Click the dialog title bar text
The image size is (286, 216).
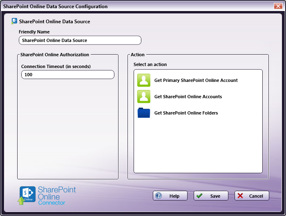point(55,7)
